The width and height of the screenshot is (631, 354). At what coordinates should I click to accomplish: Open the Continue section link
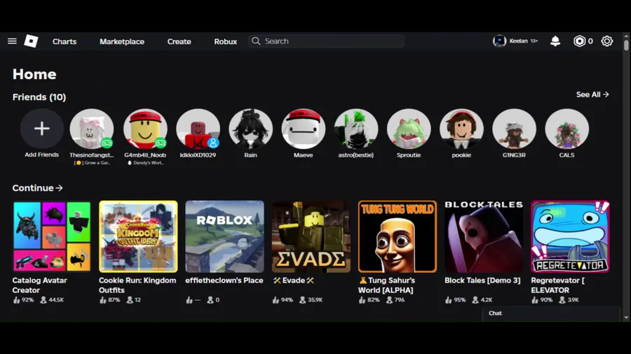37,187
